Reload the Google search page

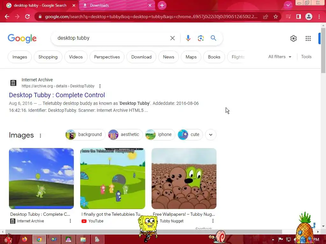(27, 17)
